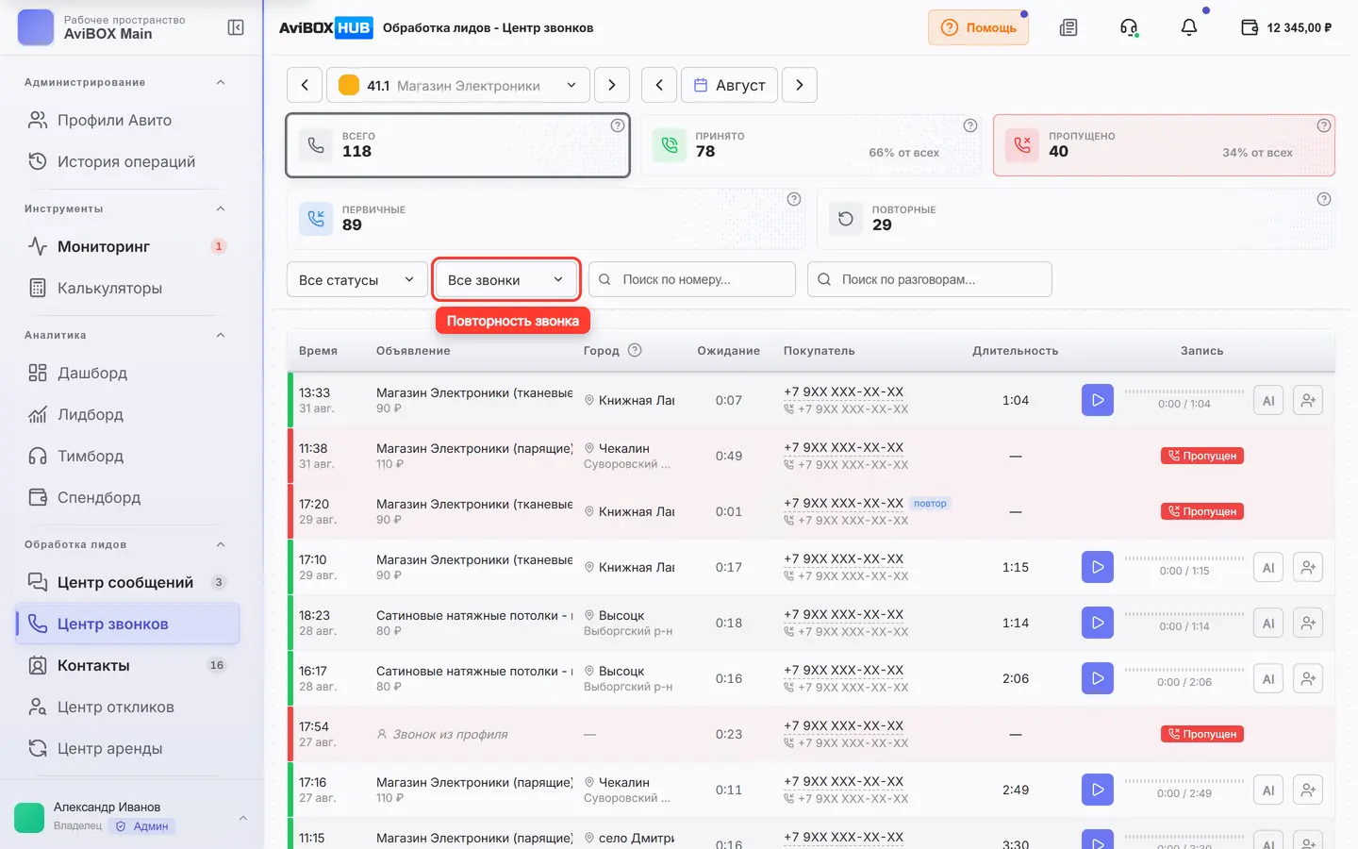The image size is (1358, 849).
Task: Go to next month after Август
Action: pyautogui.click(x=800, y=85)
